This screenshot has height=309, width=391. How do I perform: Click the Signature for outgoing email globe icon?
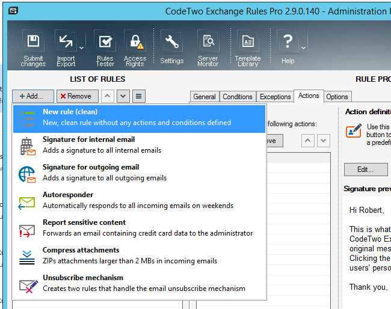tap(27, 174)
